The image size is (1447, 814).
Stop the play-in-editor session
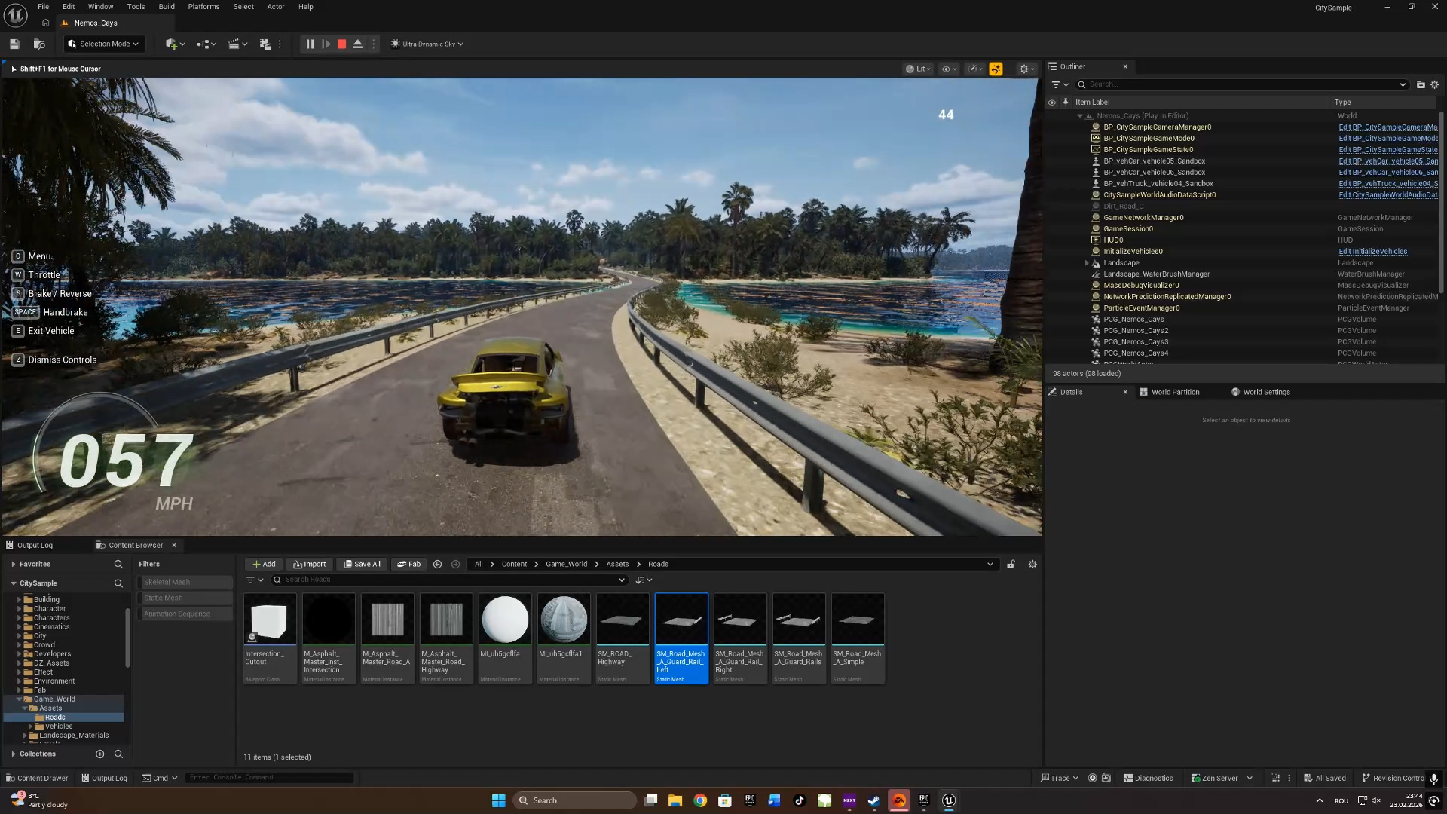pyautogui.click(x=341, y=44)
